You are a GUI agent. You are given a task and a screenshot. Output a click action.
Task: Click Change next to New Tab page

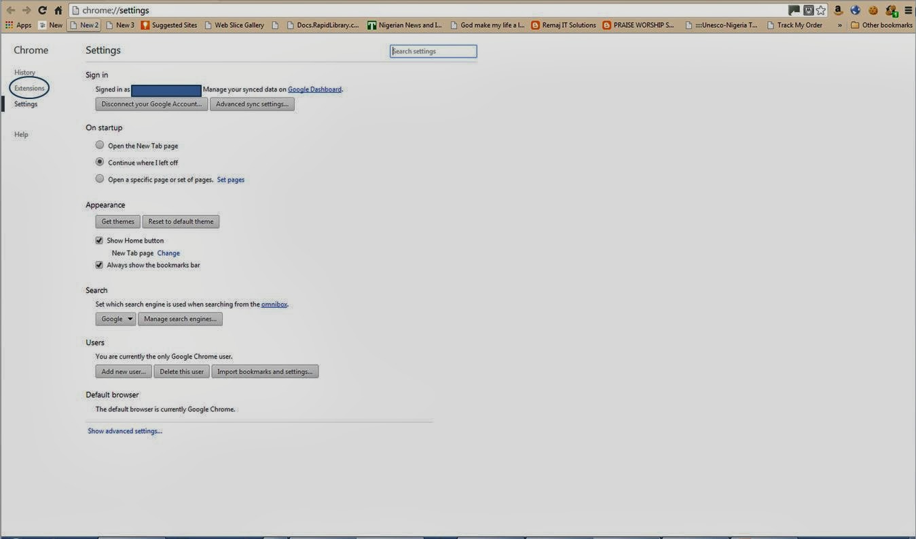168,253
